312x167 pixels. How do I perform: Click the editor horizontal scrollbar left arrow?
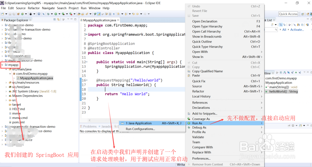point(90,120)
